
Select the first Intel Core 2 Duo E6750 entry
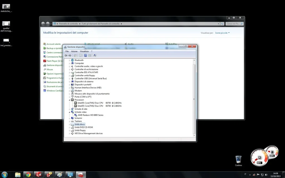click(99, 103)
